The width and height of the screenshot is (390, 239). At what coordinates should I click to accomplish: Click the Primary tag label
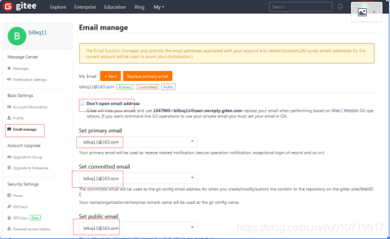coord(125,87)
